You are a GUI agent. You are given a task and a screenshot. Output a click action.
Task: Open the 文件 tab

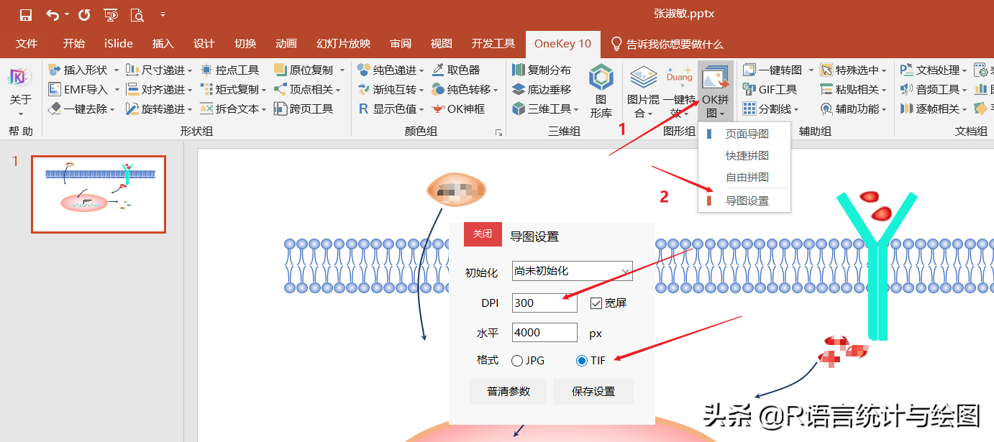(27, 44)
